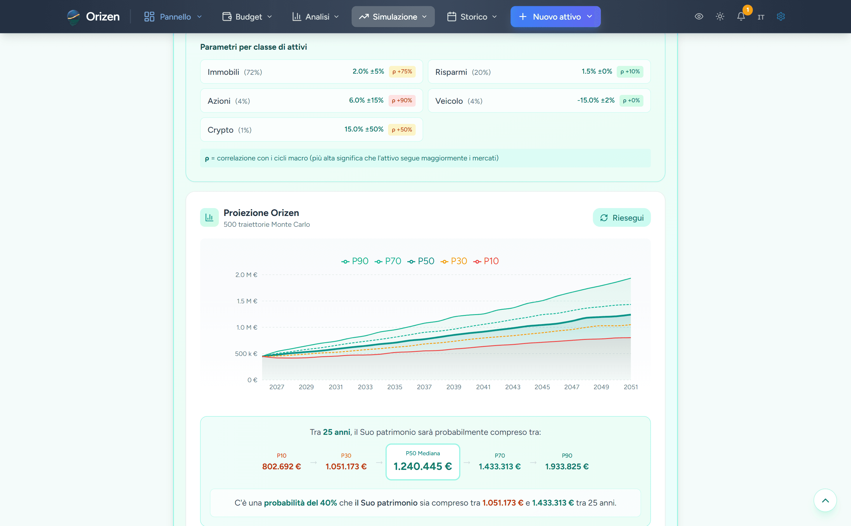Click the P50 Mediana 1.240.445 € box
This screenshot has height=526, width=851.
tap(423, 462)
